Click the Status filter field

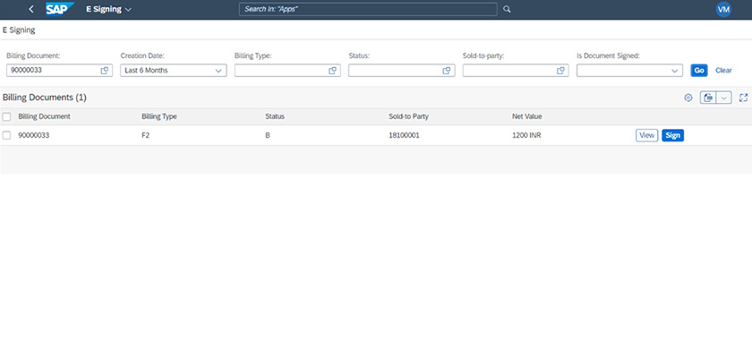coord(401,71)
